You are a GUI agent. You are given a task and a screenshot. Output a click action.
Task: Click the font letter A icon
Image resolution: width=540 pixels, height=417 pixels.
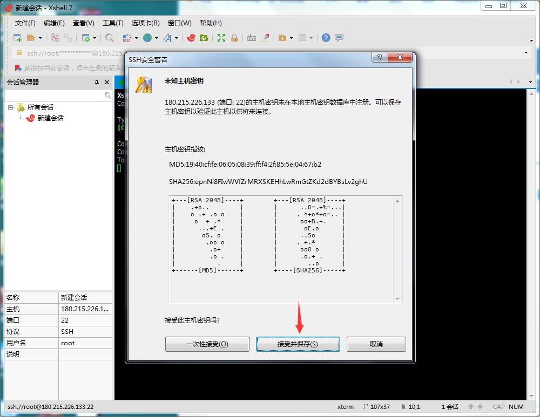coord(167,38)
